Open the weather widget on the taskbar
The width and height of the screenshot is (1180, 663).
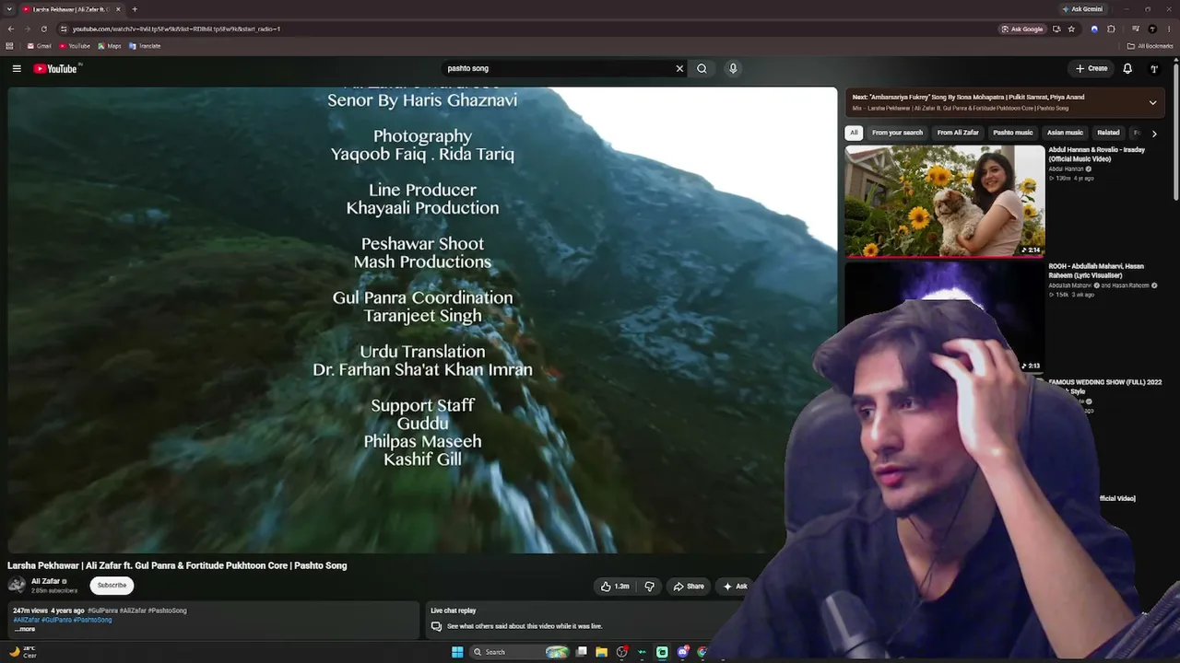22,652
